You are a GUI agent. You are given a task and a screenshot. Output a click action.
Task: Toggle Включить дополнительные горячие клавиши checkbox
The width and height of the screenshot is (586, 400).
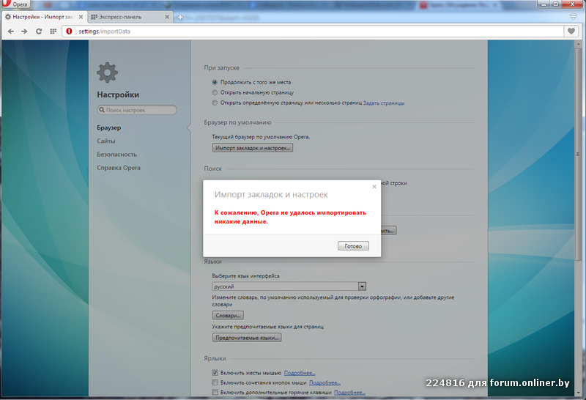click(x=215, y=392)
